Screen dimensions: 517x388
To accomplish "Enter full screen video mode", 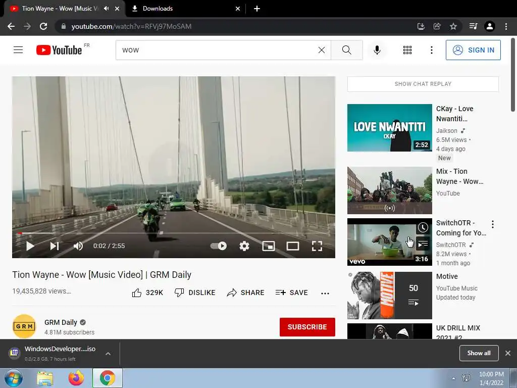I will tap(317, 246).
